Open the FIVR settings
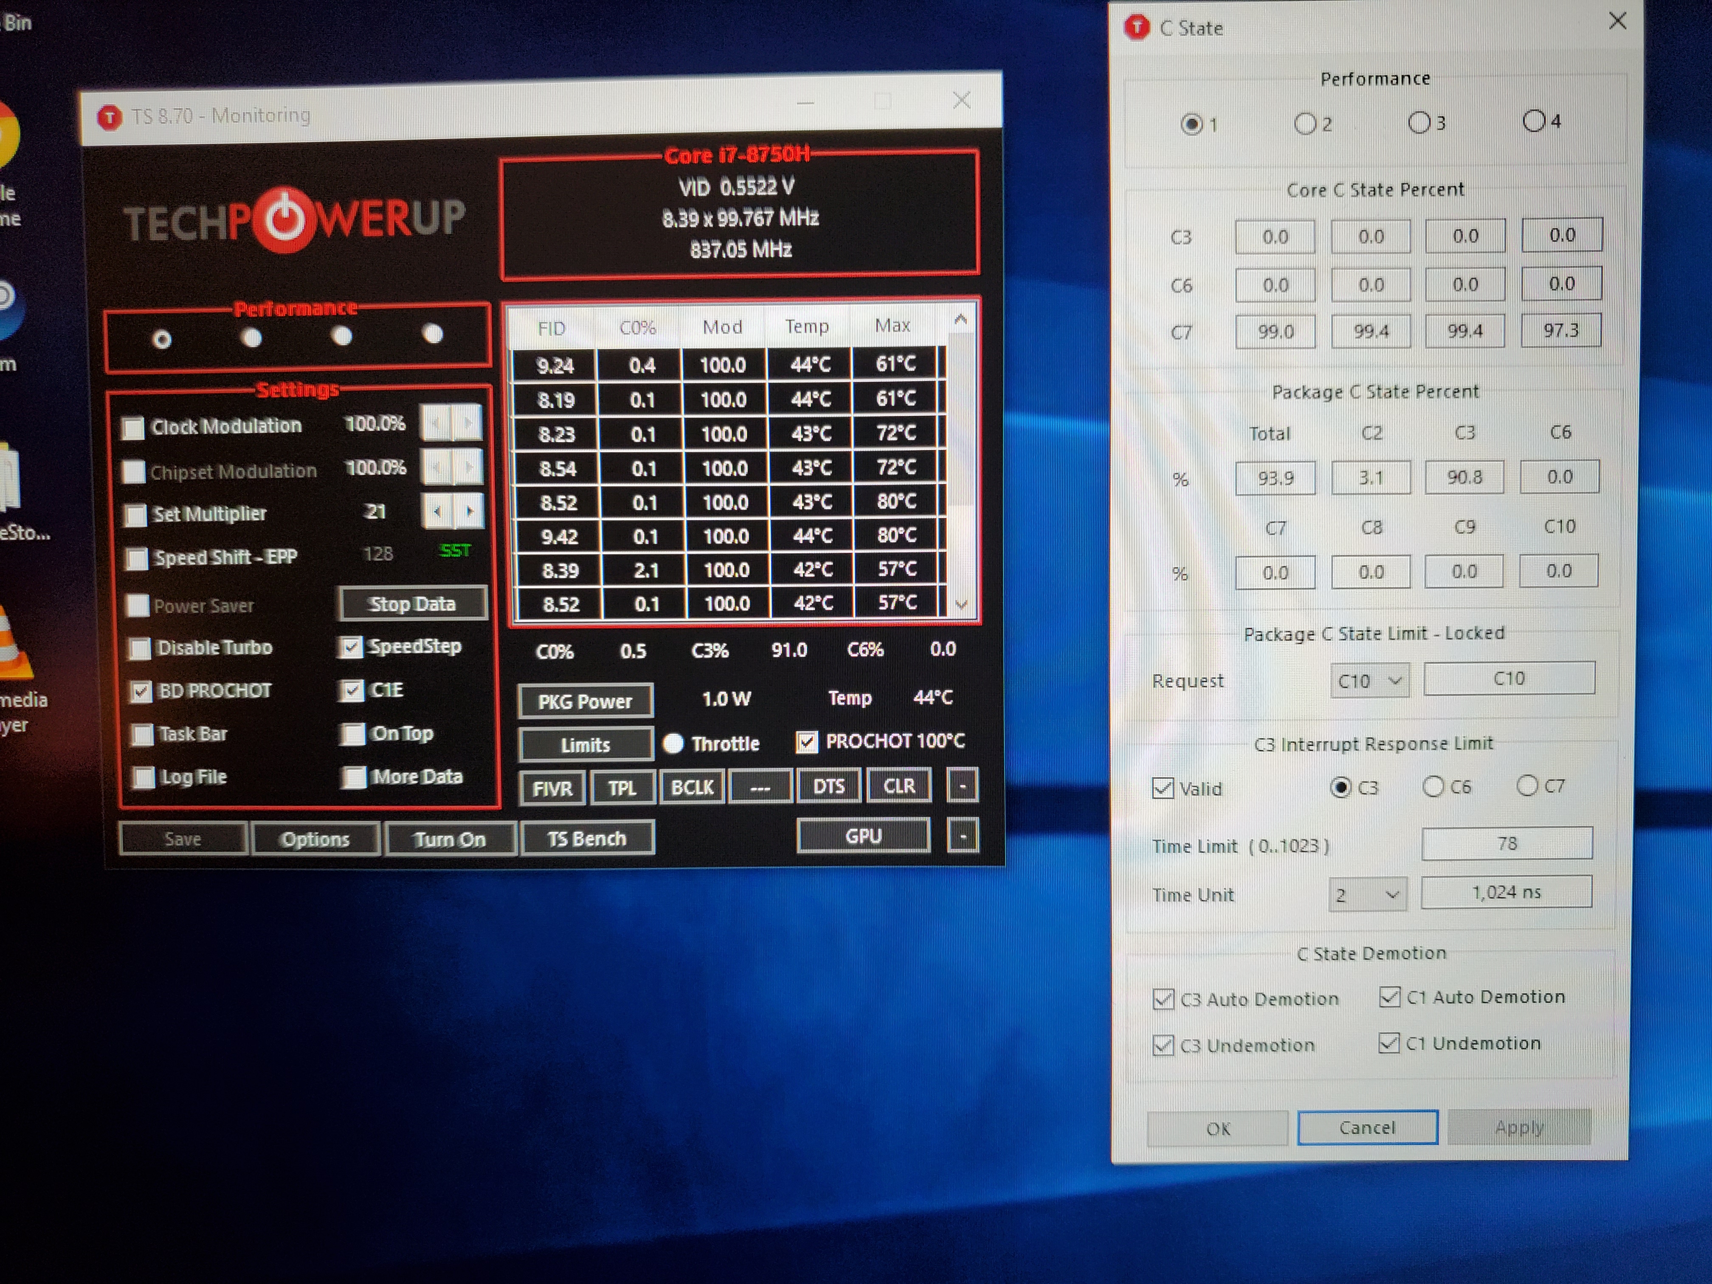Image resolution: width=1712 pixels, height=1284 pixels. click(552, 788)
